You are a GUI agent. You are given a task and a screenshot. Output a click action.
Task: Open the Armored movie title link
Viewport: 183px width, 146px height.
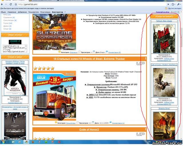point(15,108)
